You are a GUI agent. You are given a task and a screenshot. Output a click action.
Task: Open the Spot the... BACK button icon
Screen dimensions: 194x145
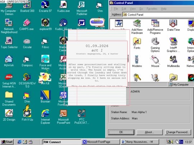click(97, 22)
